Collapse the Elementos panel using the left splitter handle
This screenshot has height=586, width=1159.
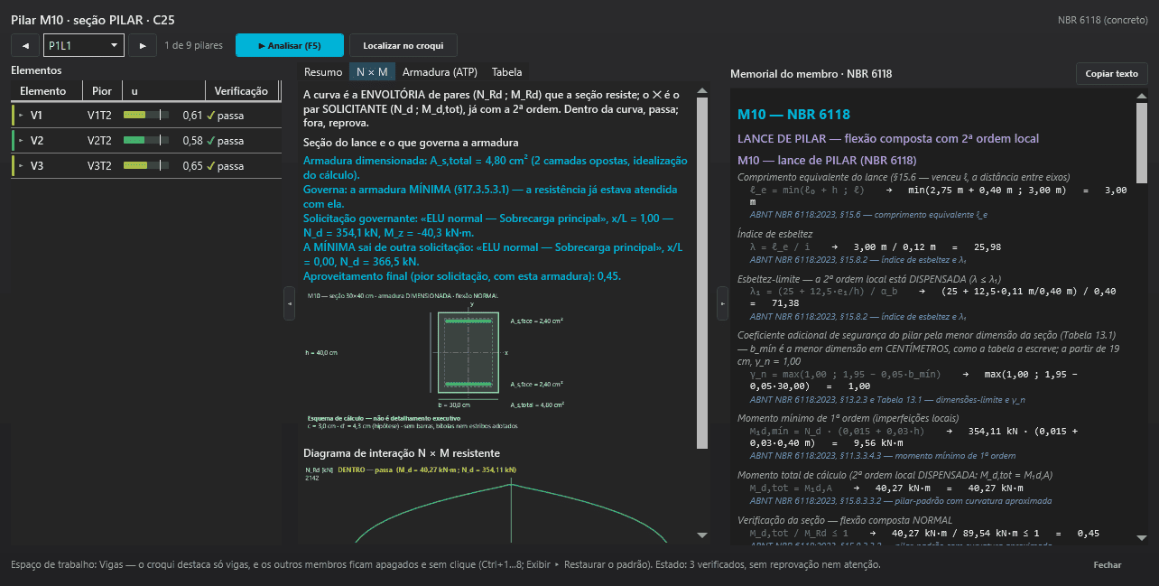tap(289, 303)
